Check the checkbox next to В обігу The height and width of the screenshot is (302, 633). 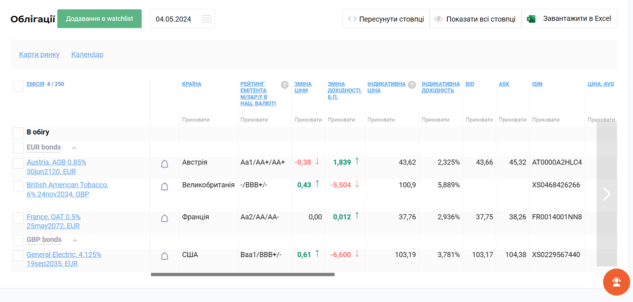(x=18, y=132)
